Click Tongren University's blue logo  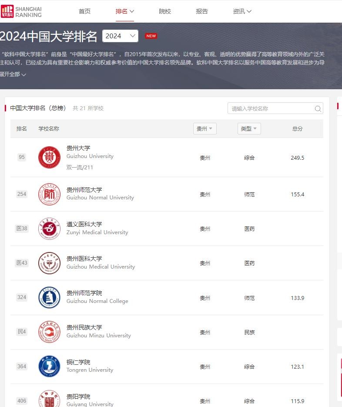tap(49, 367)
